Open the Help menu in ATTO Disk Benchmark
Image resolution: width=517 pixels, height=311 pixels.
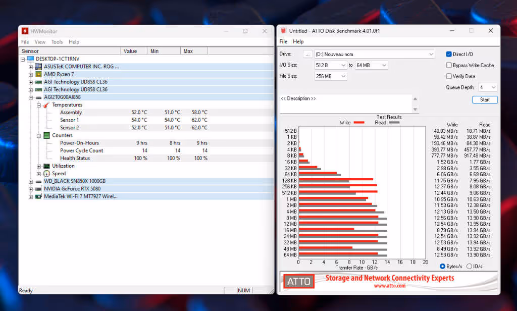298,41
